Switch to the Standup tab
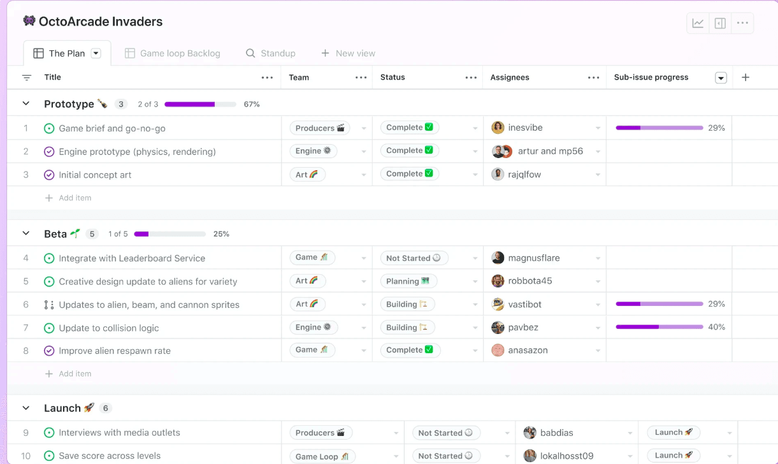Screen dimensions: 778x464 tap(271, 54)
